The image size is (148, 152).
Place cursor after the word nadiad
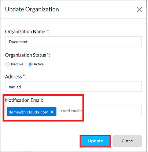[x=21, y=87]
